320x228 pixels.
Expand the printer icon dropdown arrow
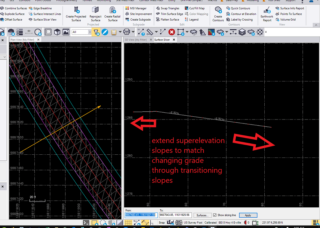pos(132,32)
